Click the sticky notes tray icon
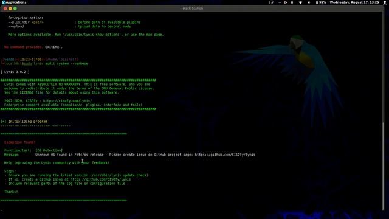 coord(271,2)
